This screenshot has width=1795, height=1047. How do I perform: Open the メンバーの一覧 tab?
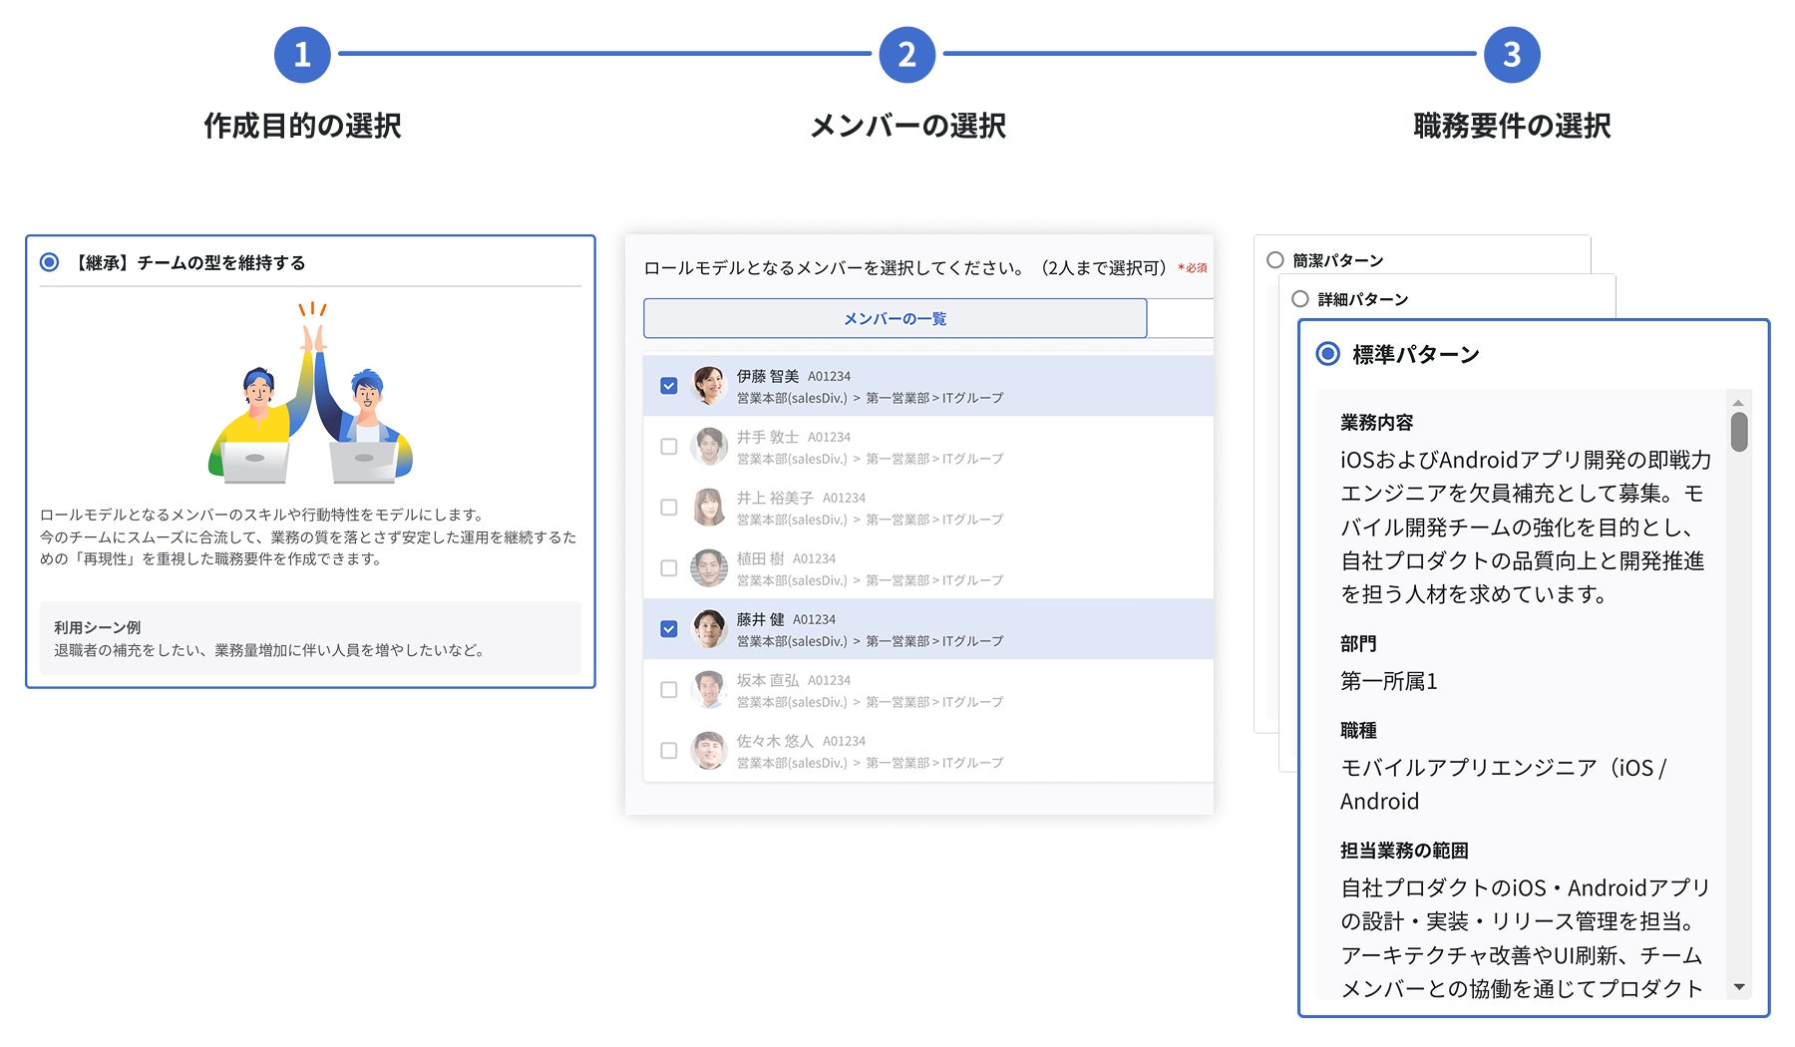(895, 318)
